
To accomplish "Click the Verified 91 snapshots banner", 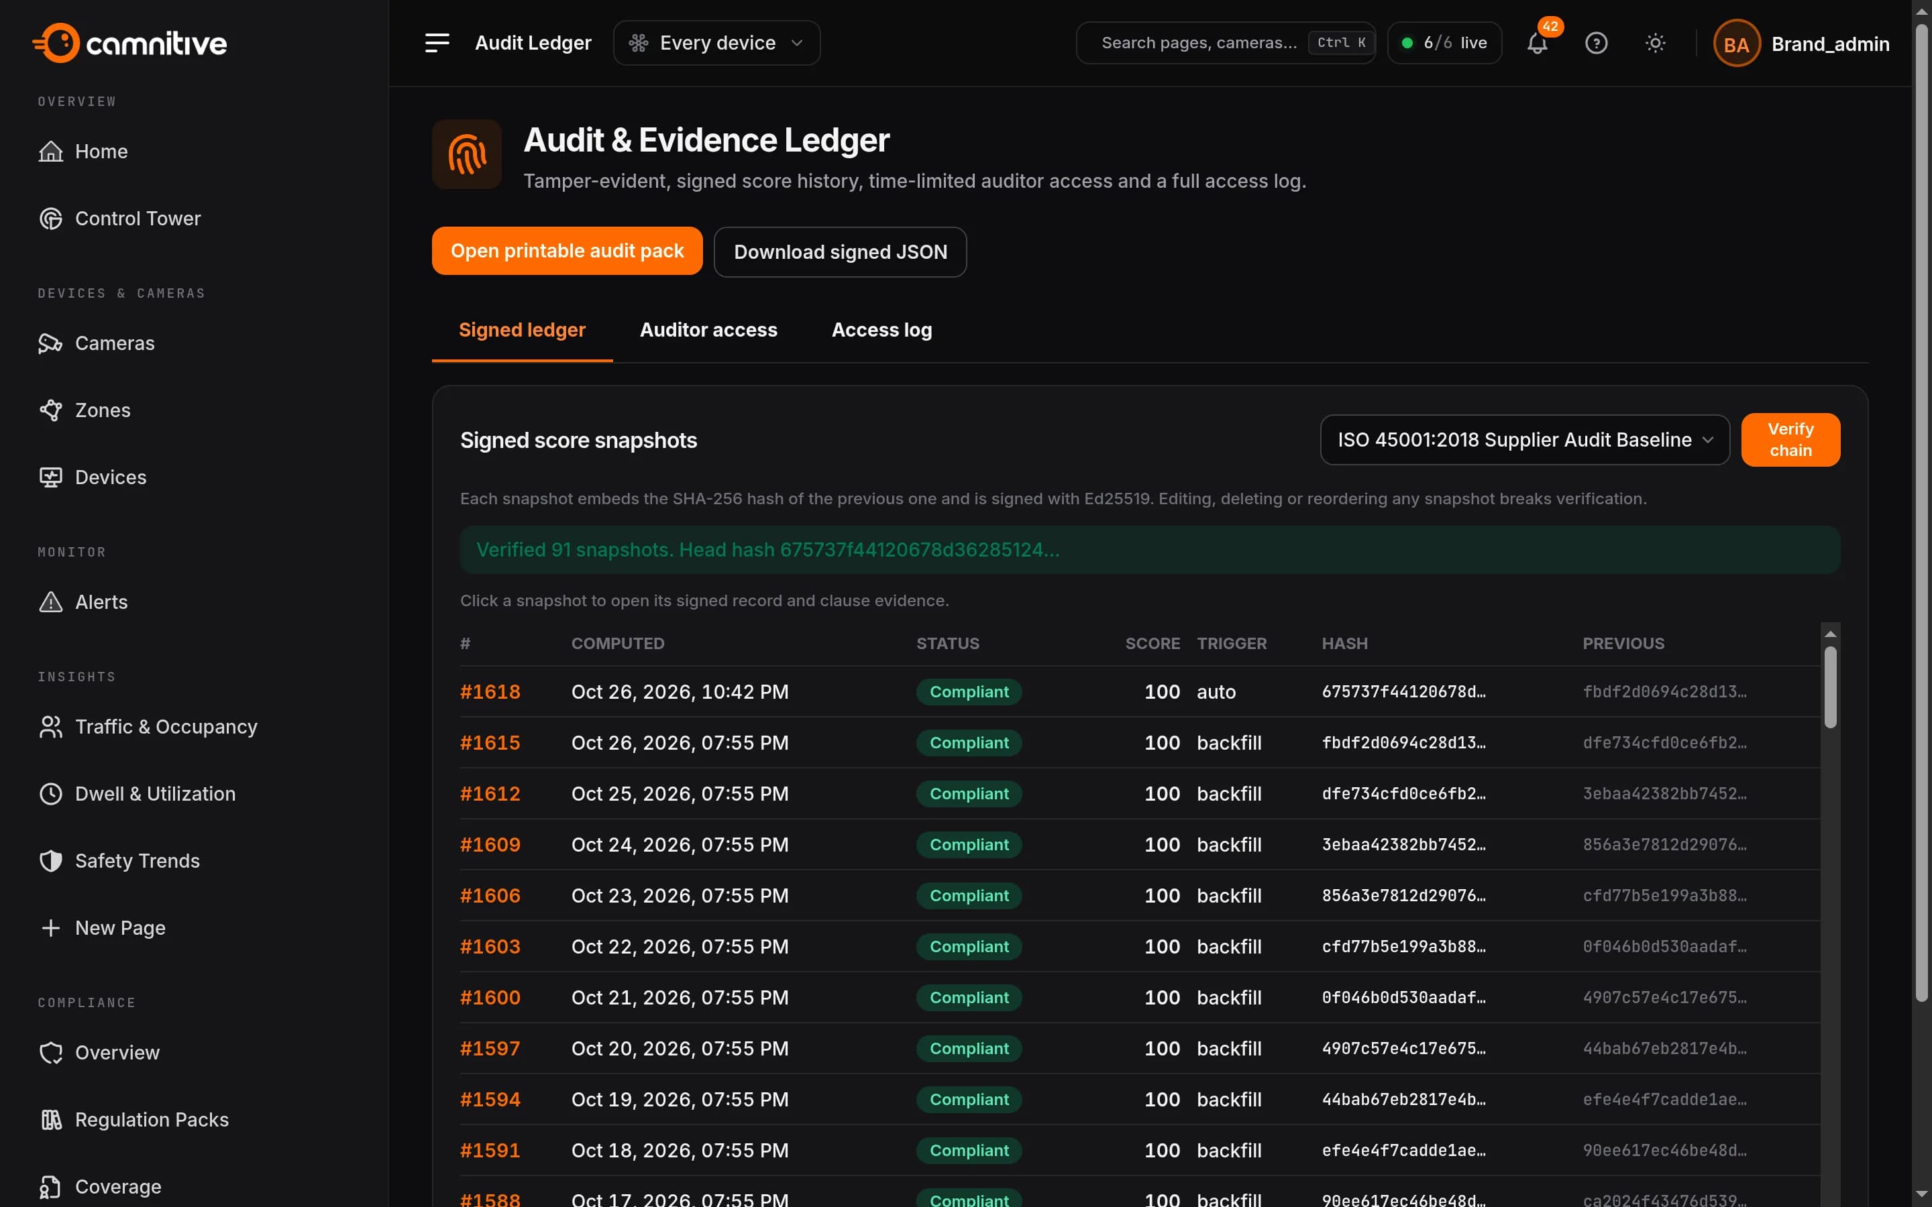I will [1150, 550].
